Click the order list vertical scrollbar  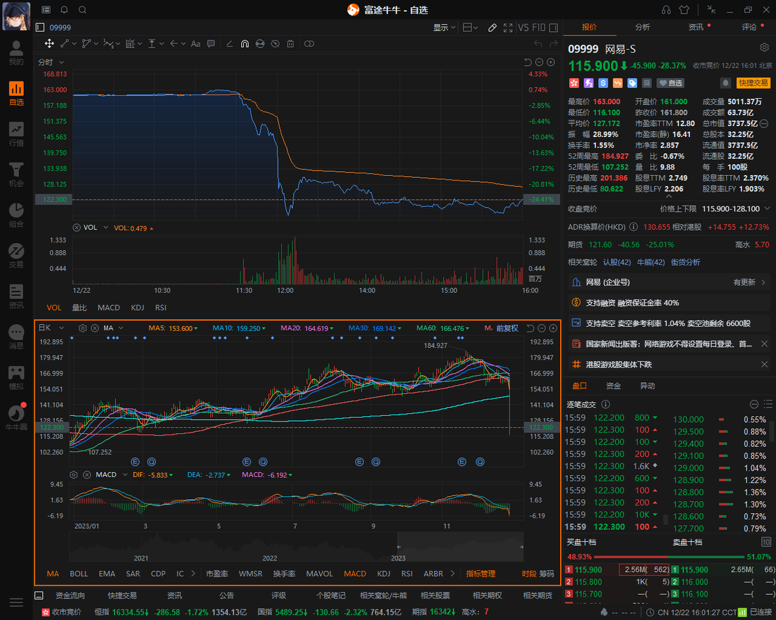(771, 431)
